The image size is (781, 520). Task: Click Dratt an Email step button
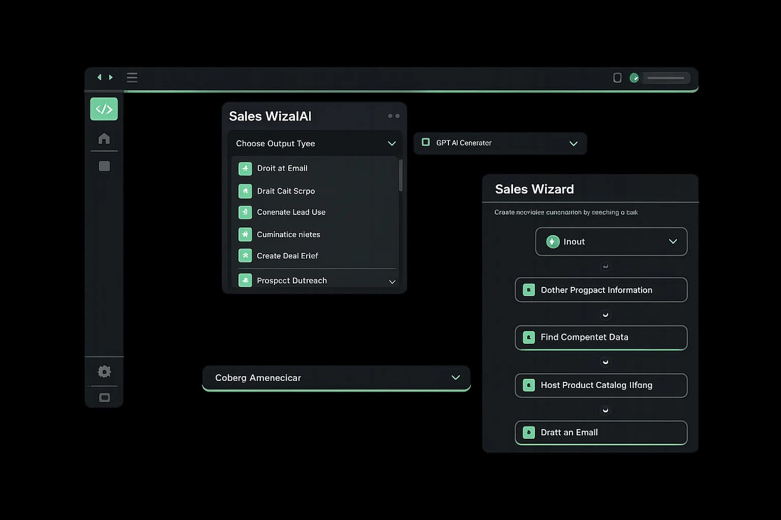pyautogui.click(x=601, y=433)
